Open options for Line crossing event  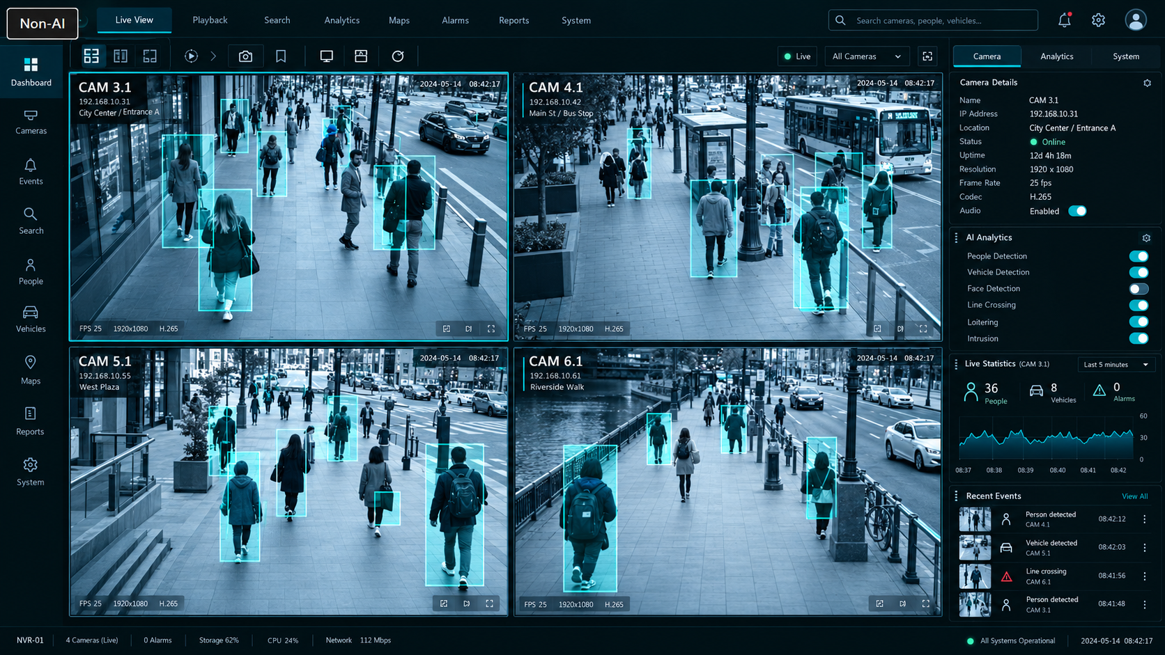tap(1144, 576)
